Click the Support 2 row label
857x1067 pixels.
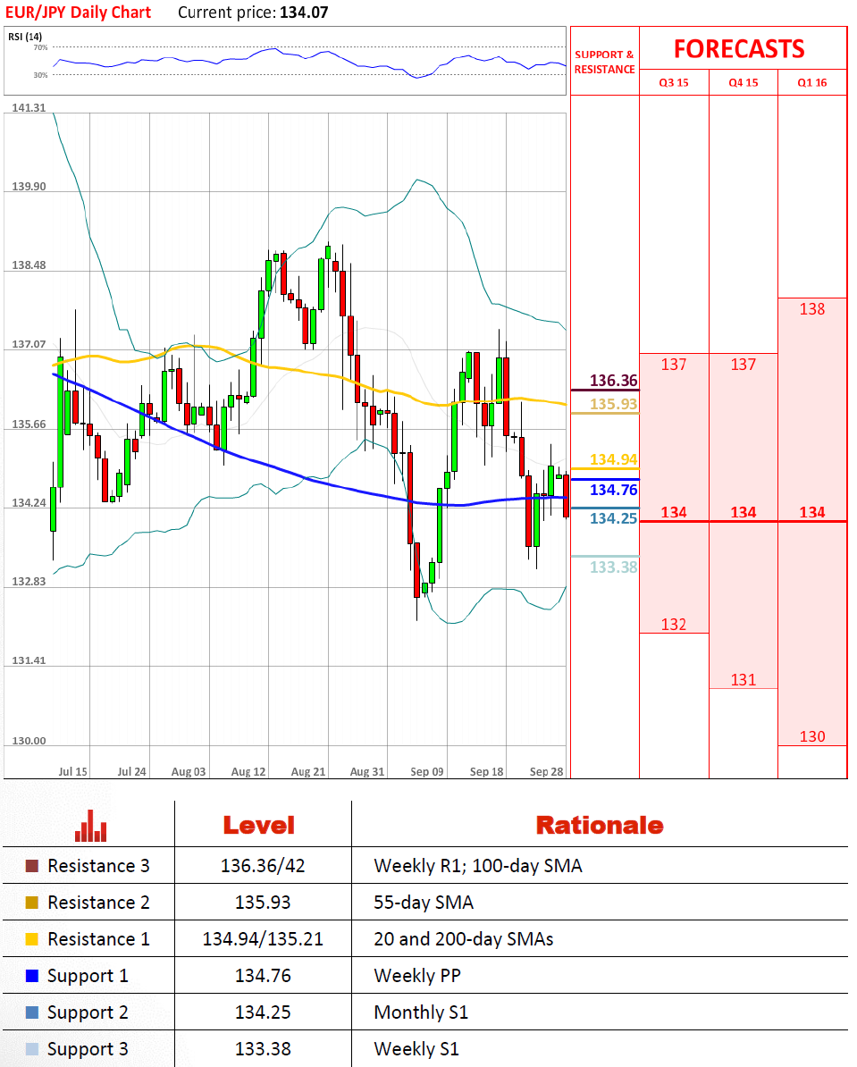click(x=88, y=1012)
